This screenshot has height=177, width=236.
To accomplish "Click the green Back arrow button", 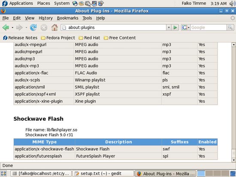I will coord(6,27).
